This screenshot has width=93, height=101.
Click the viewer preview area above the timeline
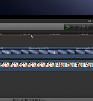46,8
